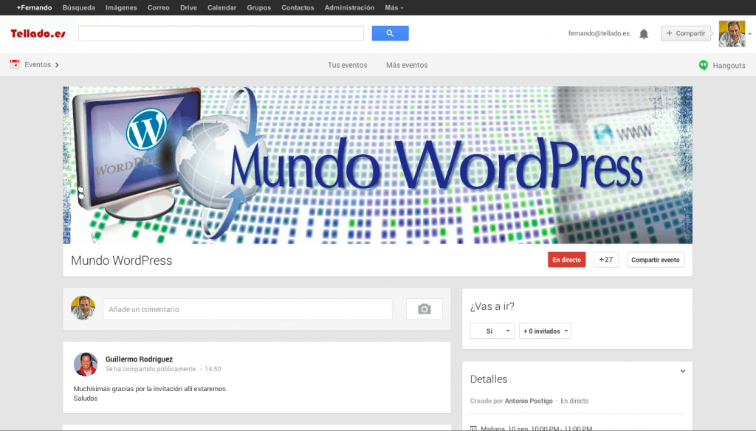Open Drive in the top bar

point(188,7)
